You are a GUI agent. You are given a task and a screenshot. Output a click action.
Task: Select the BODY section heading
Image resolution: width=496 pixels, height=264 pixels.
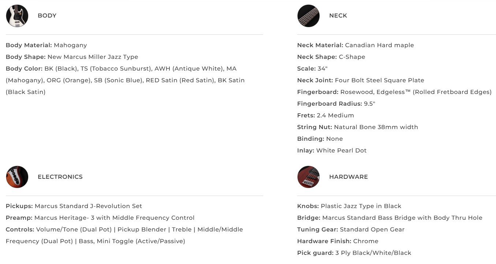click(x=47, y=16)
